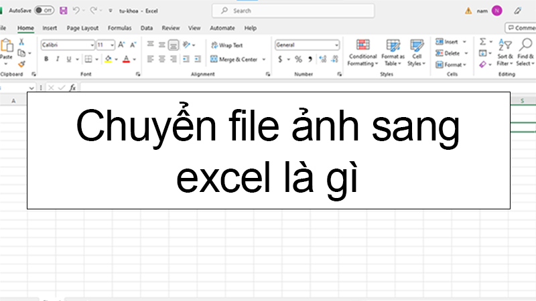Viewport: 536px width, 301px height.
Task: Click the AutoSum sigma icon
Action: (x=482, y=42)
